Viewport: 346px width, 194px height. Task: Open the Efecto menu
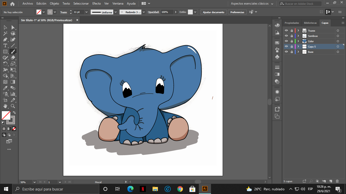point(97,4)
